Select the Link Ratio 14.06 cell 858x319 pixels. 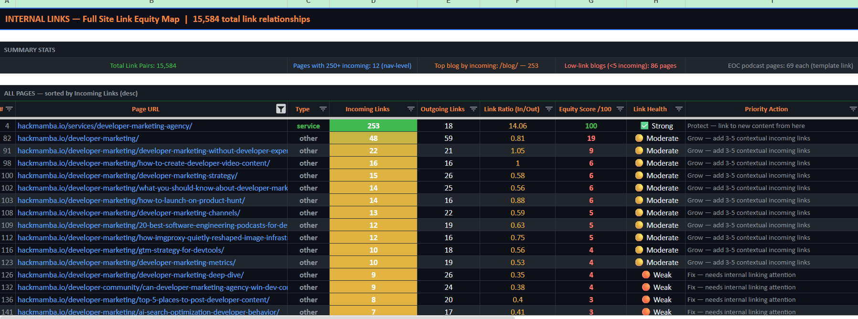[x=517, y=126]
